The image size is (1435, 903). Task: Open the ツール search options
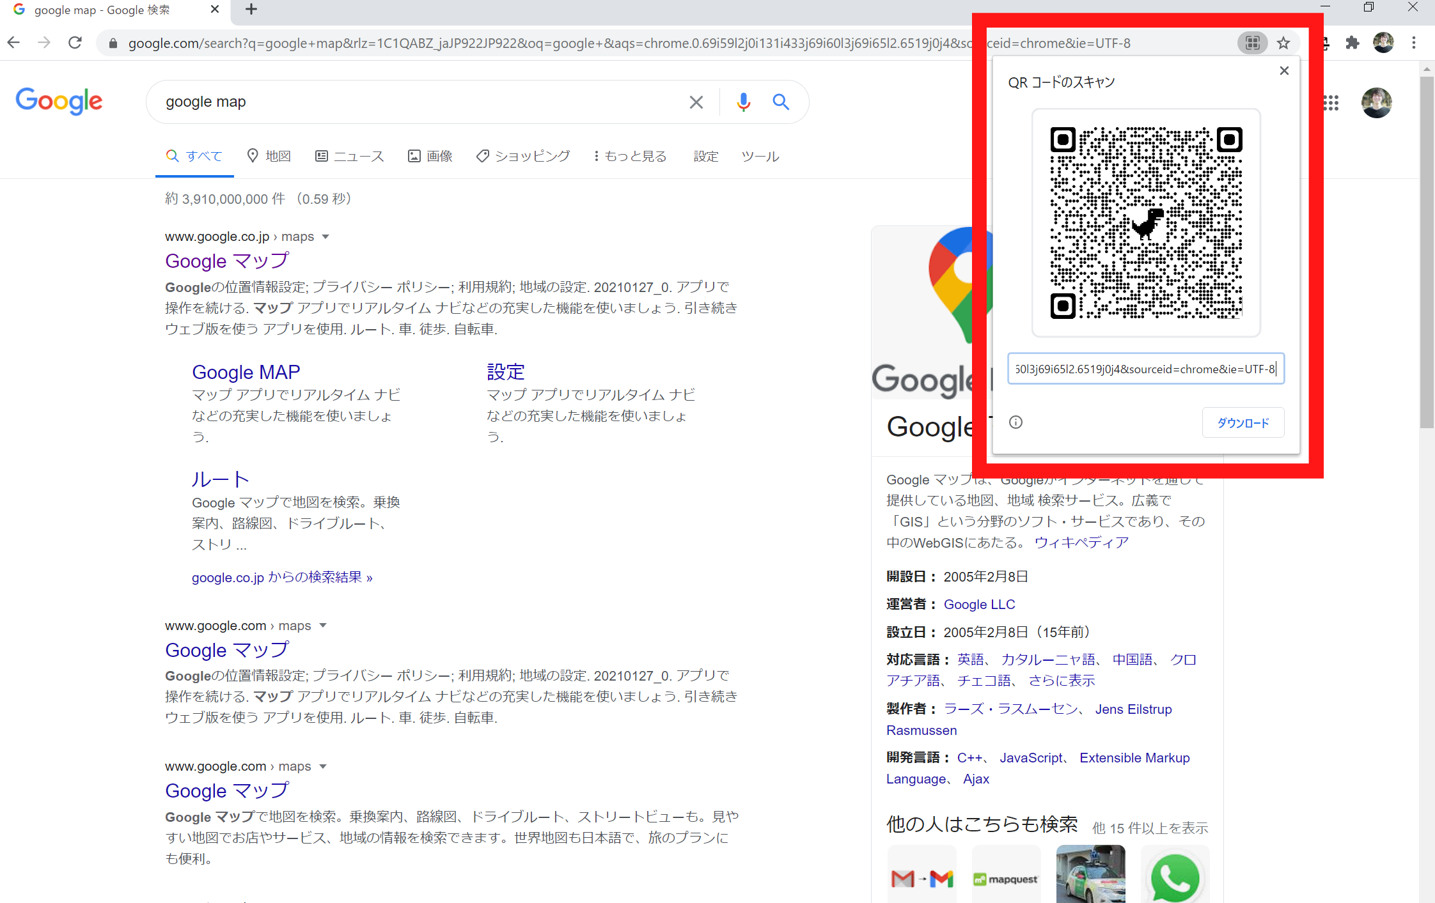(x=760, y=156)
